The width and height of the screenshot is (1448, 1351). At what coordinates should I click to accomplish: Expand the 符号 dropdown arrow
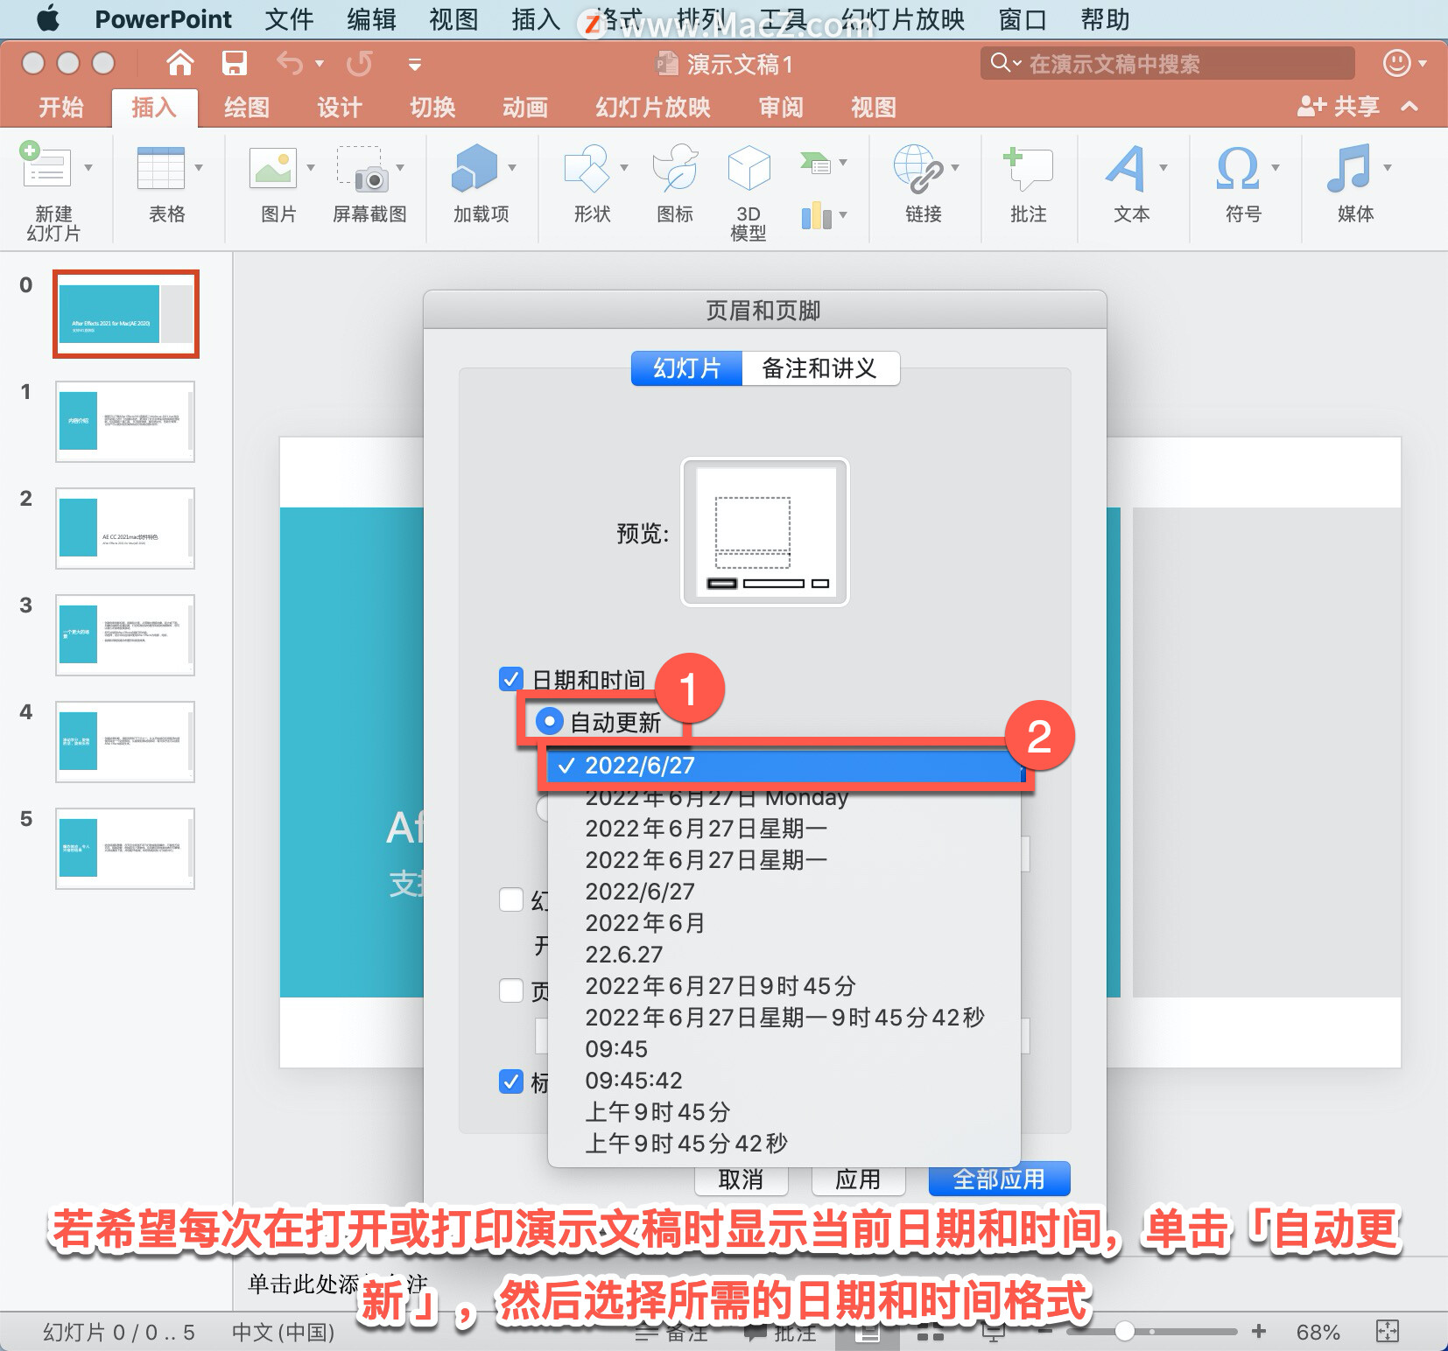1276,167
